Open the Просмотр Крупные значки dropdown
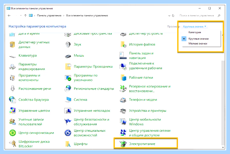The height and width of the screenshot is (154, 230). click(x=194, y=27)
